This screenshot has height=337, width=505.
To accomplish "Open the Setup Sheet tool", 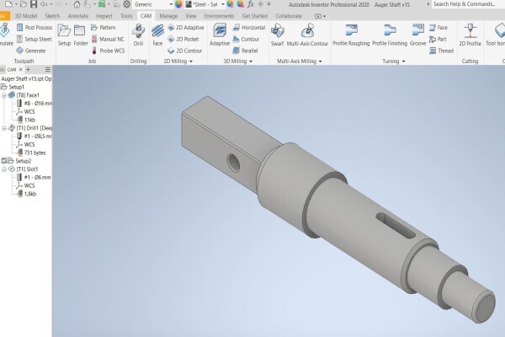I will 35,39.
